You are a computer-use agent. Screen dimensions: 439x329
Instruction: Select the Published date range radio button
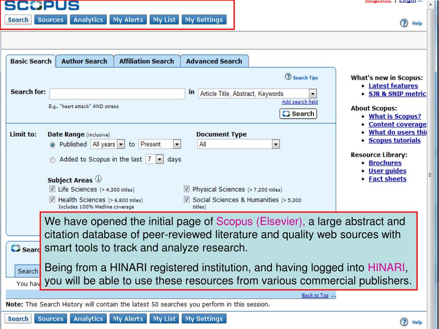click(x=52, y=145)
